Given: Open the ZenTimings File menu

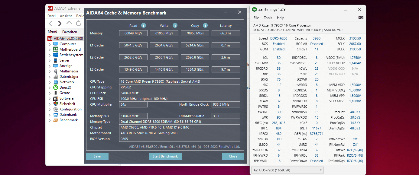Looking at the screenshot, I should [256, 18].
